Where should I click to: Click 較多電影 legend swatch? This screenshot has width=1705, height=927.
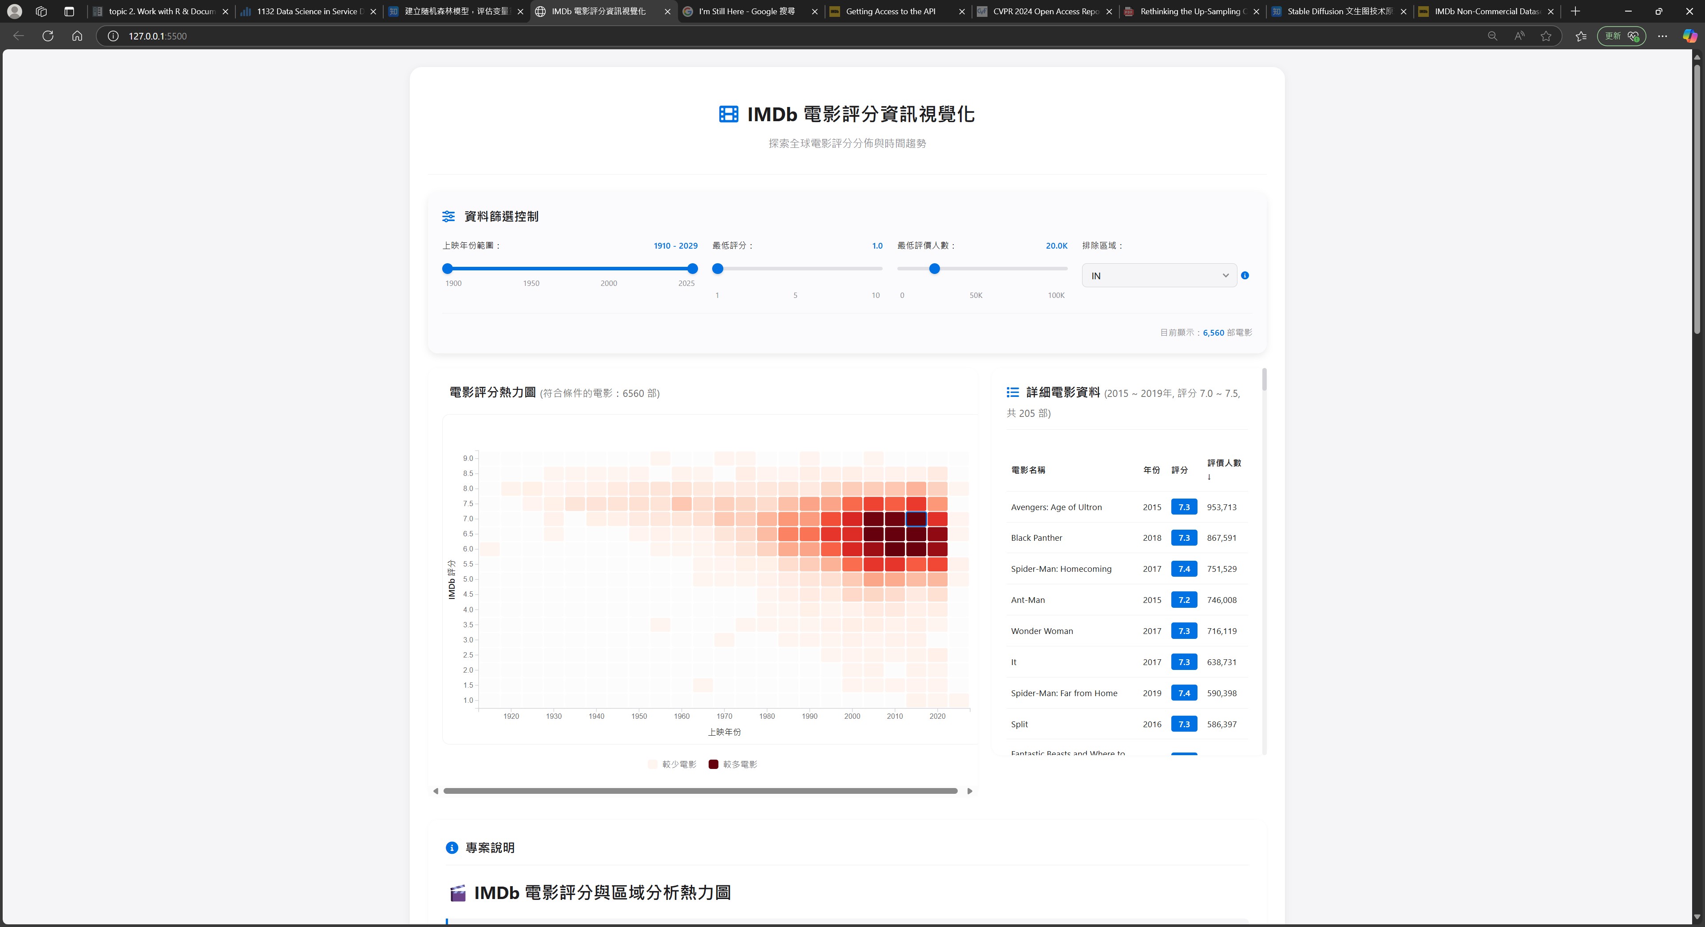pos(713,764)
